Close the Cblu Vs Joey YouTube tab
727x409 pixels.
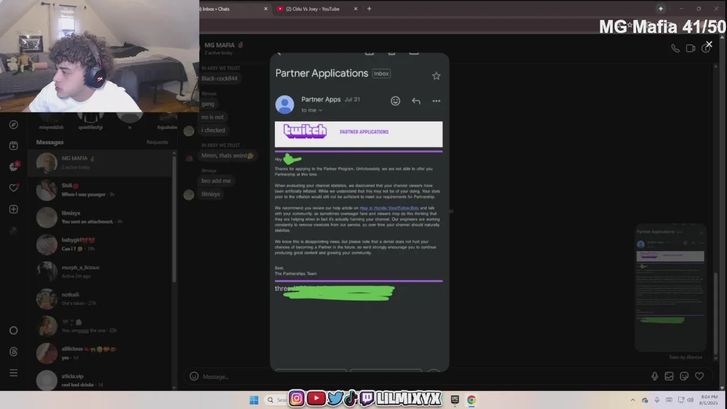pyautogui.click(x=356, y=9)
